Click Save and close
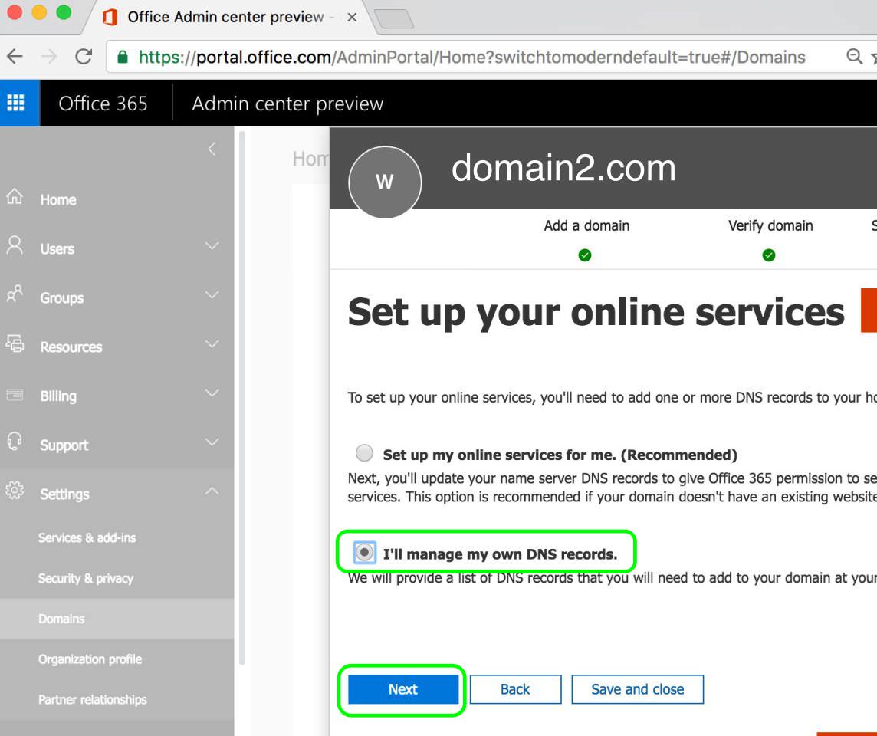 tap(638, 689)
